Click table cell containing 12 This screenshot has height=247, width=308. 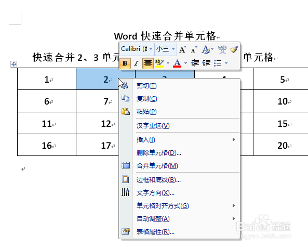[97, 123]
